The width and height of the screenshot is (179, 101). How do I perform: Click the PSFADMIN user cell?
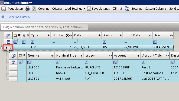point(163,47)
